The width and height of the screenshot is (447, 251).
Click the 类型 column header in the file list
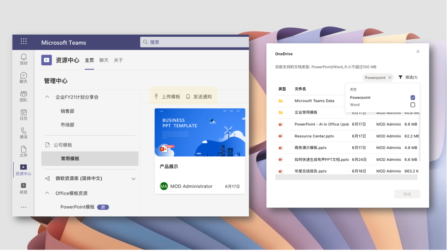(282, 89)
